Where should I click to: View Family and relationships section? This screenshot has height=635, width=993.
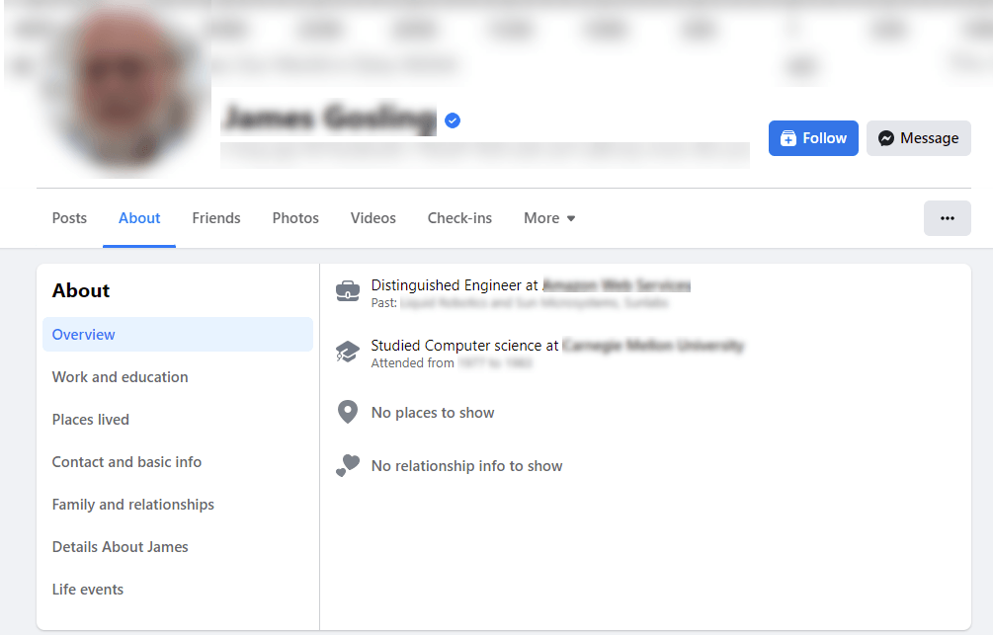click(x=133, y=504)
